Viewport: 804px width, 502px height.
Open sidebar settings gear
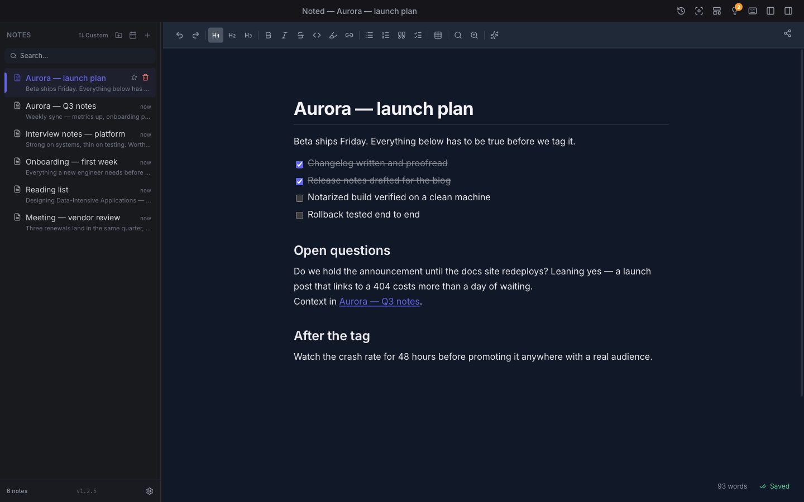pyautogui.click(x=150, y=491)
